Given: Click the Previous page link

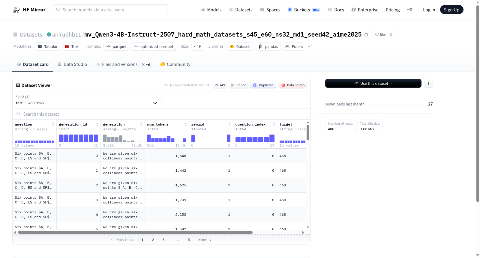Looking at the screenshot, I should [122, 240].
